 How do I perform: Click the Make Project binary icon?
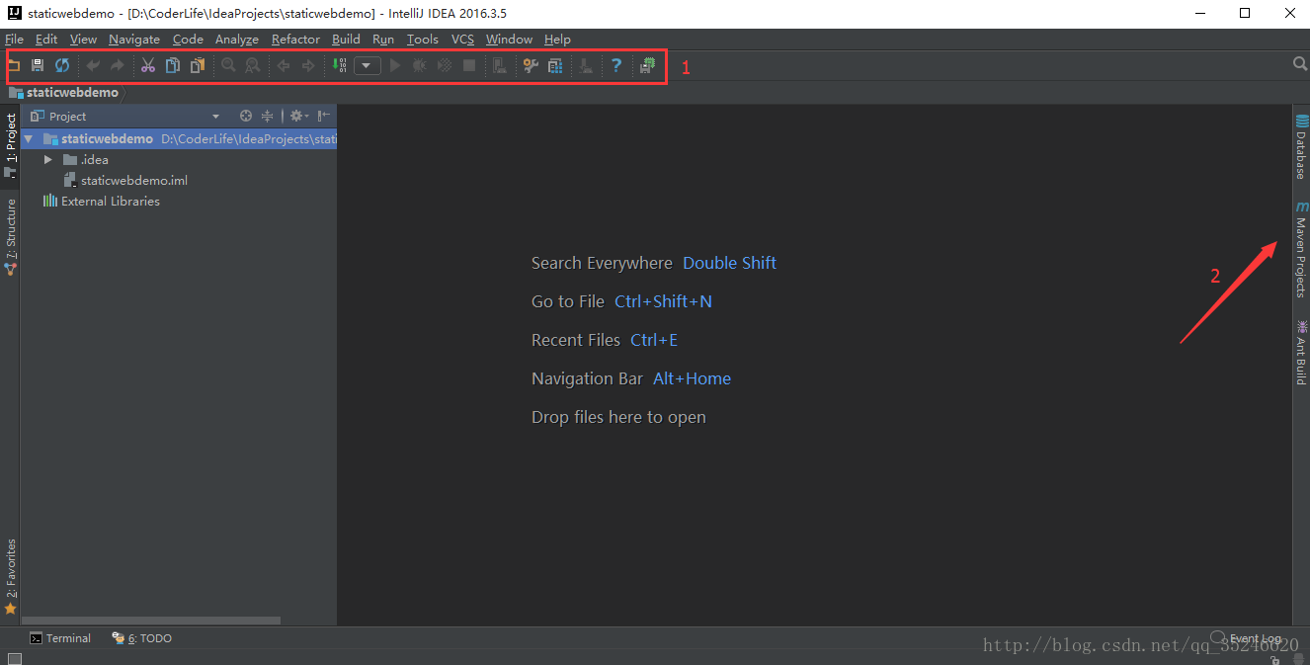click(x=340, y=65)
